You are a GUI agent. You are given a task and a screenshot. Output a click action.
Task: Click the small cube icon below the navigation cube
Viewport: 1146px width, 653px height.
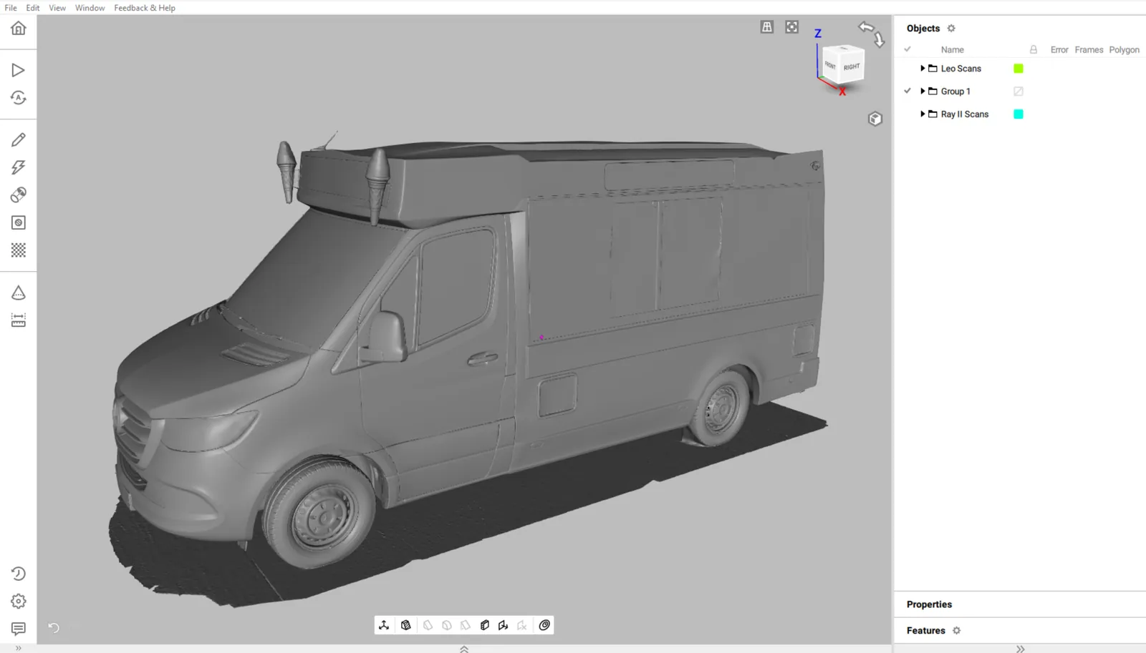(x=875, y=119)
